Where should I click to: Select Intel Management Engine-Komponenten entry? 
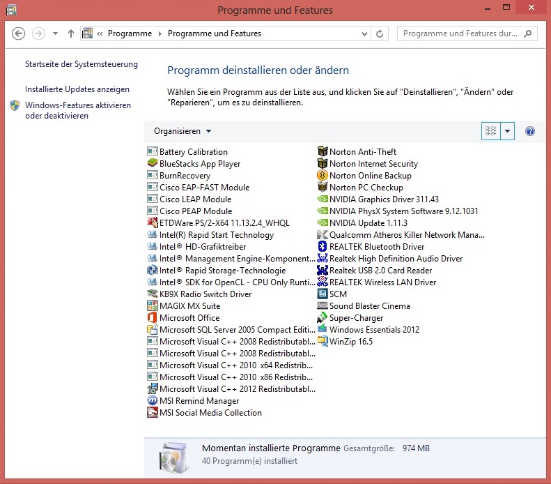tap(231, 258)
